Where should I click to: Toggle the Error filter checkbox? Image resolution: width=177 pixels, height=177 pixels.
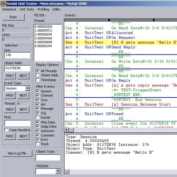[x=38, y=139]
